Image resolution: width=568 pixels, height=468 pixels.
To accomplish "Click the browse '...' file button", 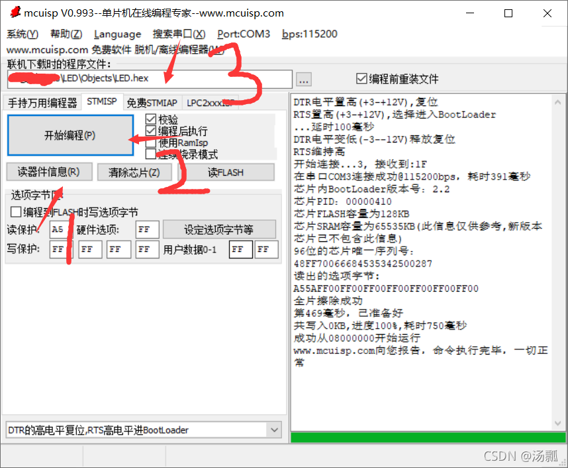I will [304, 79].
